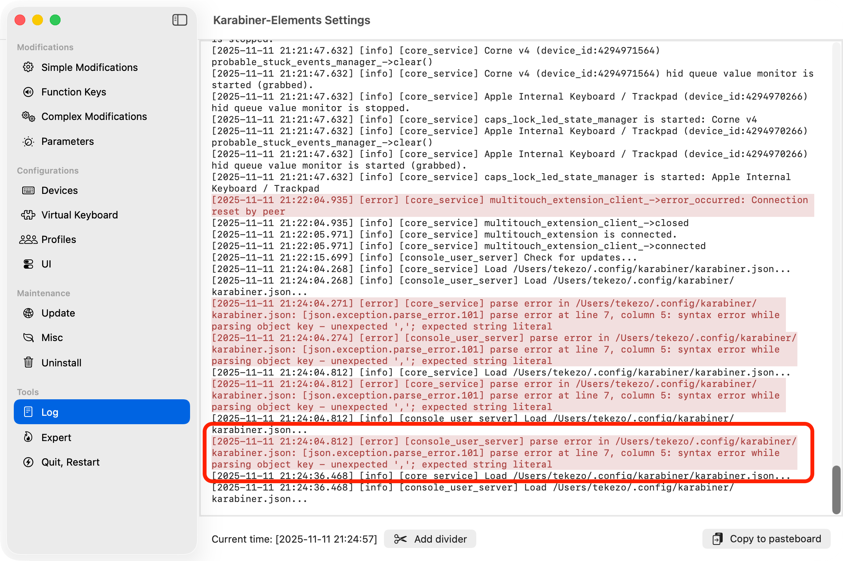Click the Parameters dial icon

tap(28, 141)
